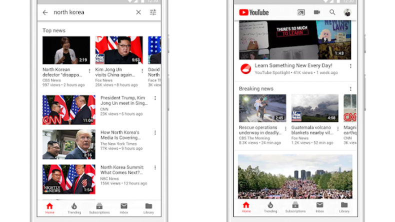
Task: Click 'CBS The Morning' channel name
Action: click(x=254, y=138)
